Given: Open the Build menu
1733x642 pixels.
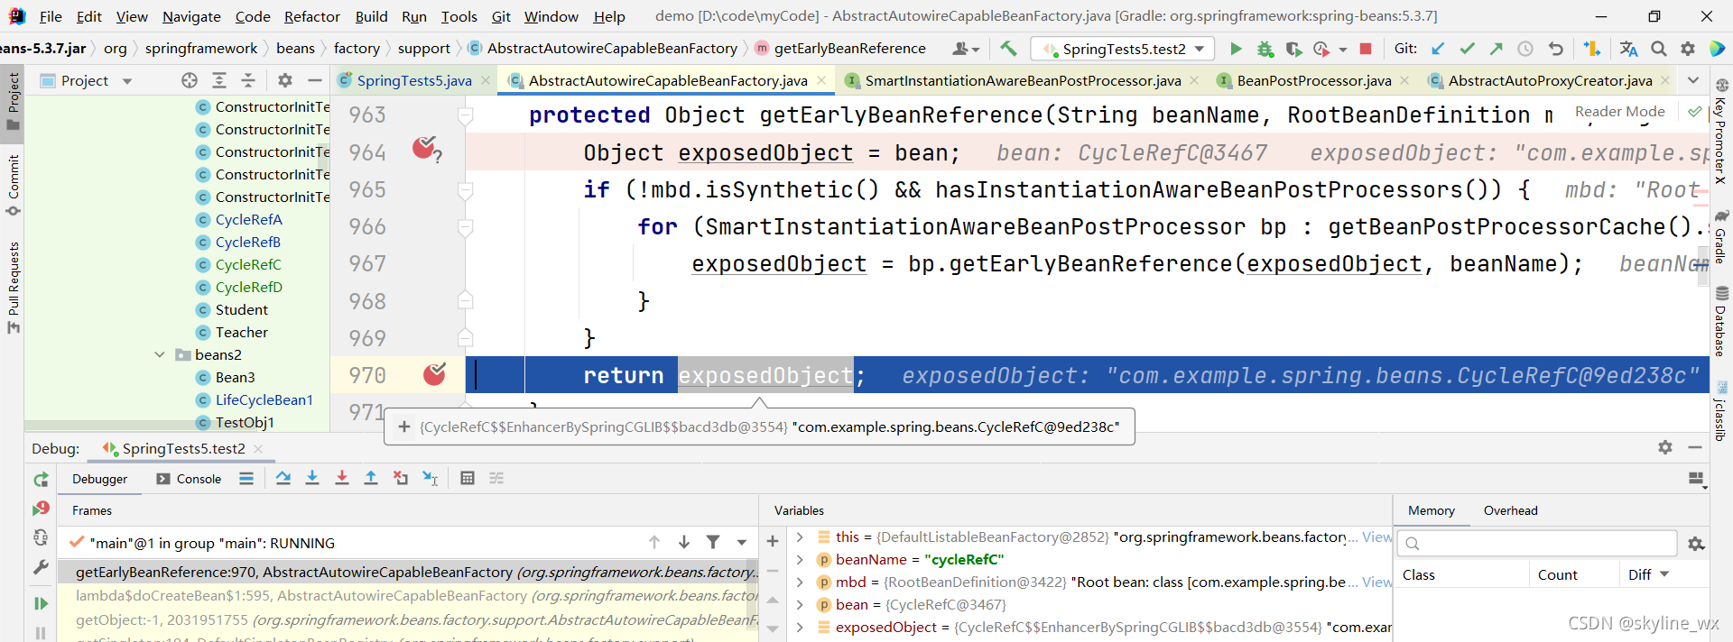Looking at the screenshot, I should [x=371, y=16].
